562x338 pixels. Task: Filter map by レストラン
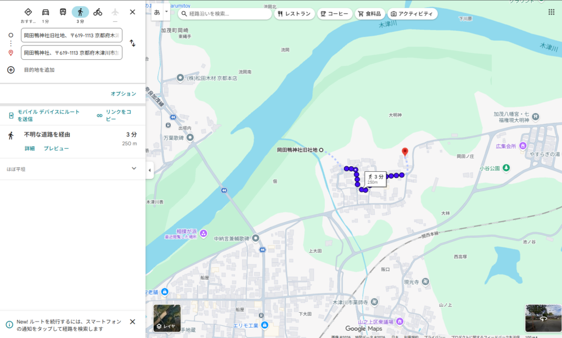click(x=294, y=14)
